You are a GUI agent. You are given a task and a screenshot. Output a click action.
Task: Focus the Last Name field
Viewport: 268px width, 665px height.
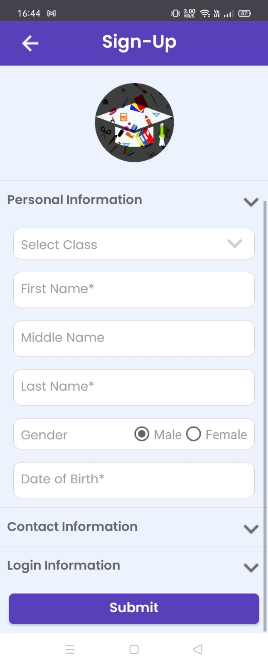point(134,387)
